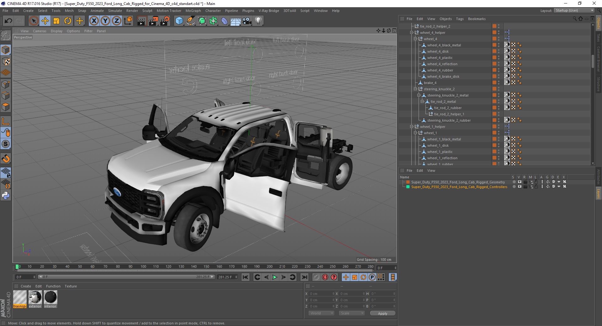Go to end of animation
This screenshot has width=602, height=326.
point(304,277)
